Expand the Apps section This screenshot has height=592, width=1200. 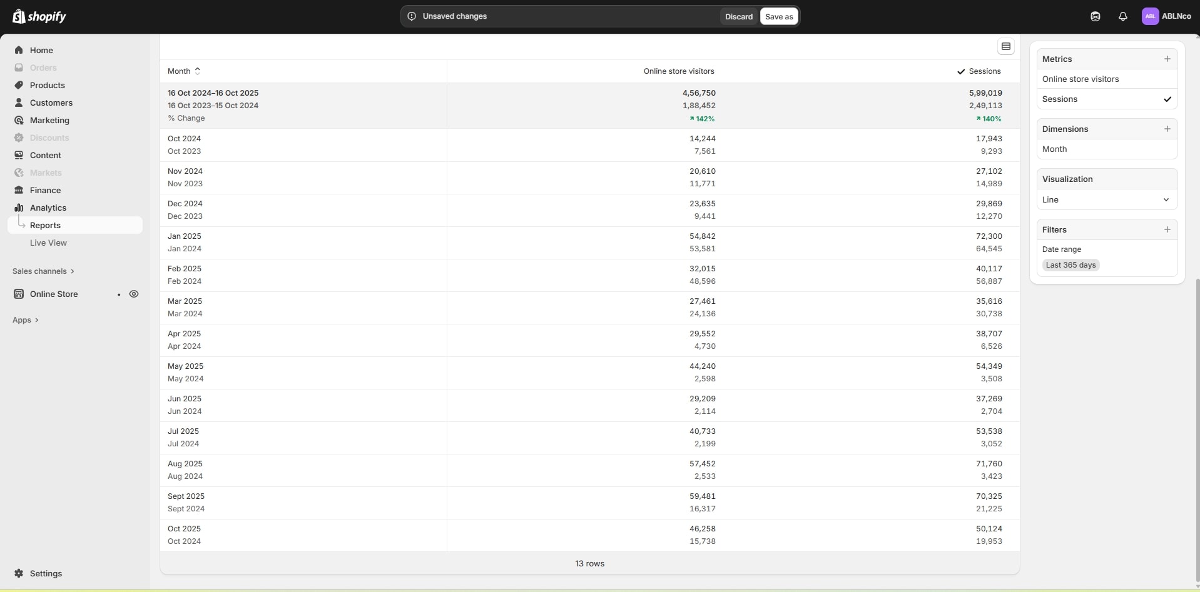26,320
